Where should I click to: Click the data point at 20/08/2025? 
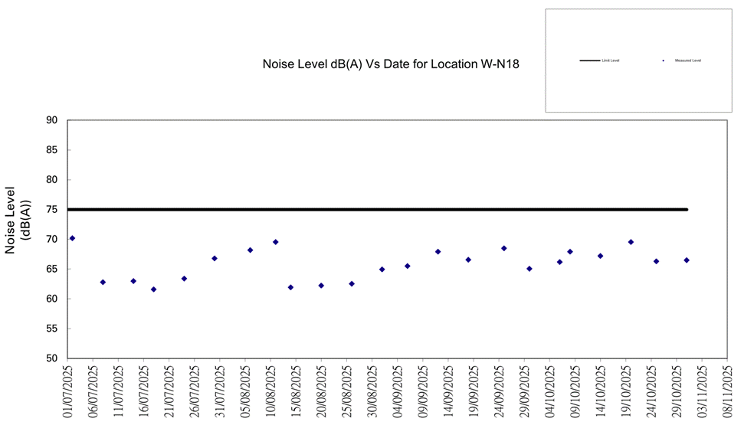pos(321,286)
